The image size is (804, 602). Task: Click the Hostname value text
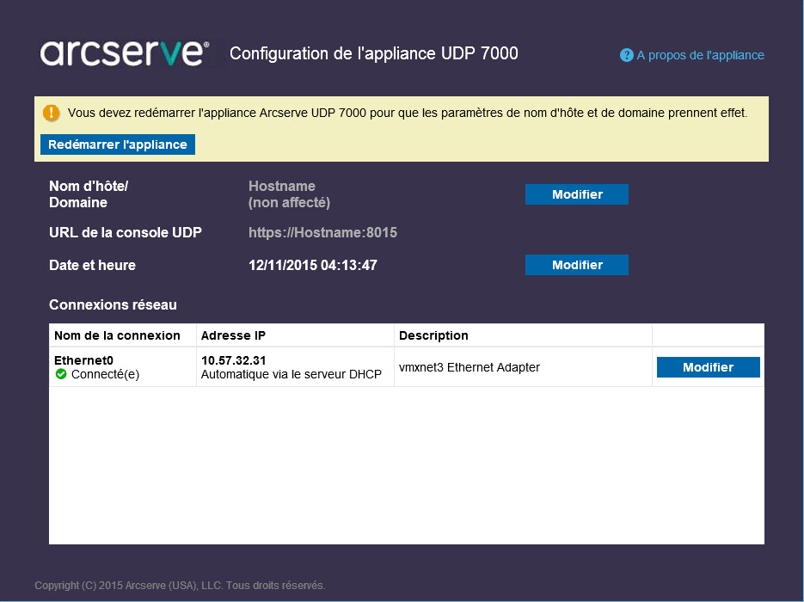(281, 186)
